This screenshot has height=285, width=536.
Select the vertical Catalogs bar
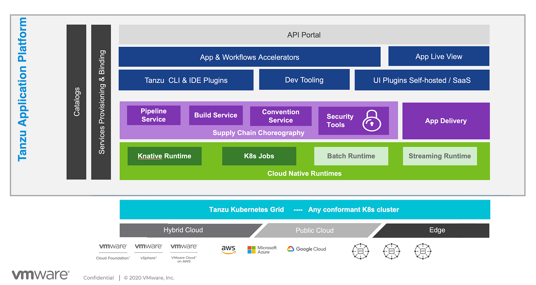coord(76,102)
